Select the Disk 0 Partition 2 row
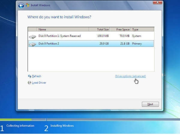The width and height of the screenshot is (180, 135). click(x=91, y=43)
